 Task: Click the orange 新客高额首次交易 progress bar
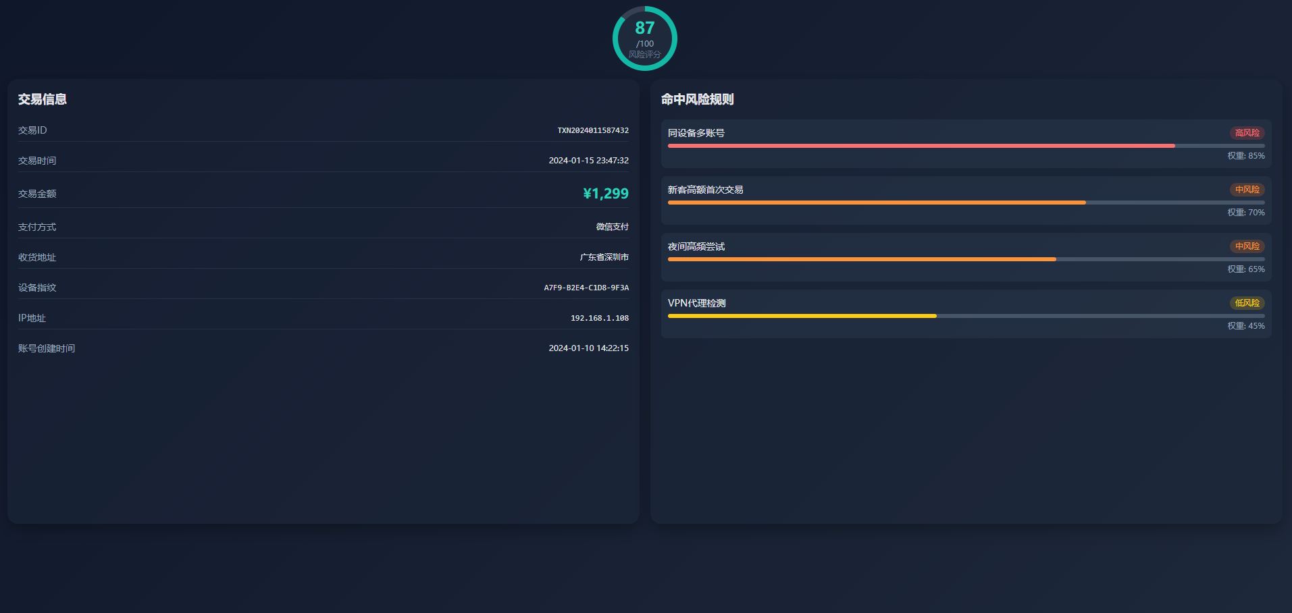pos(877,203)
